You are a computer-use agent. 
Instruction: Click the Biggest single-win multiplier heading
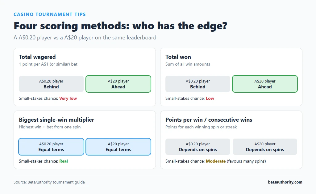(56, 120)
